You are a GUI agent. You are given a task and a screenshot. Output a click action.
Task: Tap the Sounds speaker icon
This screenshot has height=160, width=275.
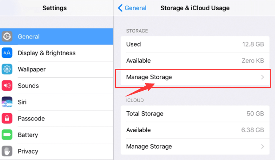(x=7, y=86)
